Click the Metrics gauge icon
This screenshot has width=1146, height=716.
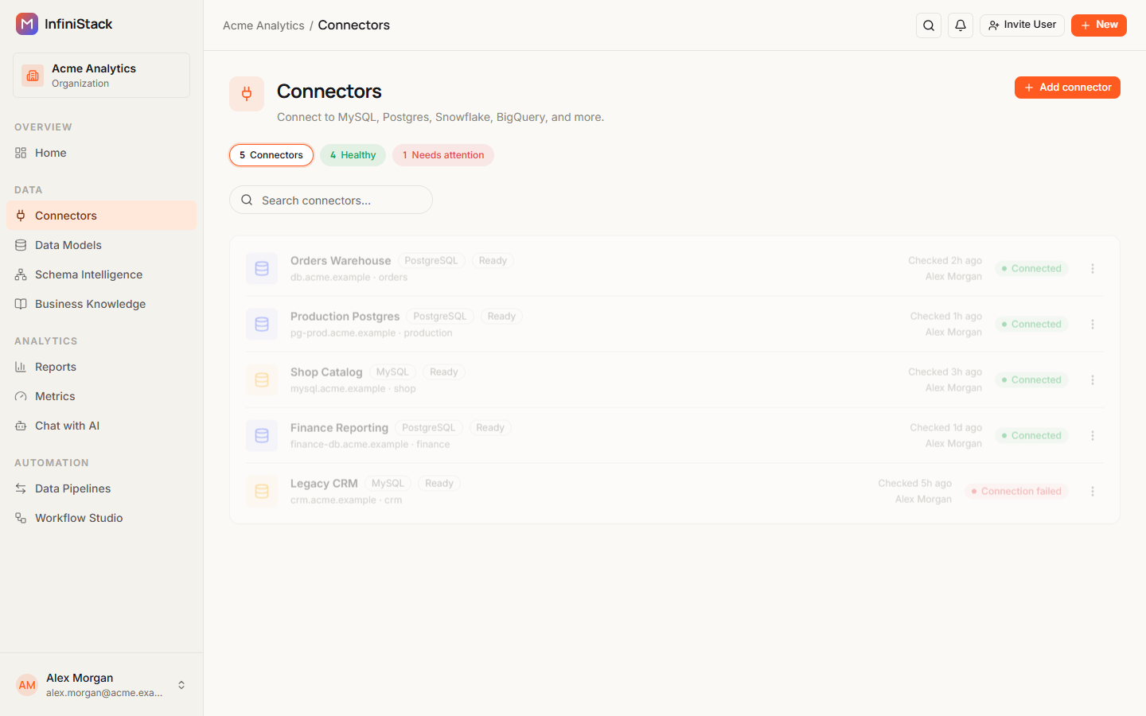click(x=21, y=396)
